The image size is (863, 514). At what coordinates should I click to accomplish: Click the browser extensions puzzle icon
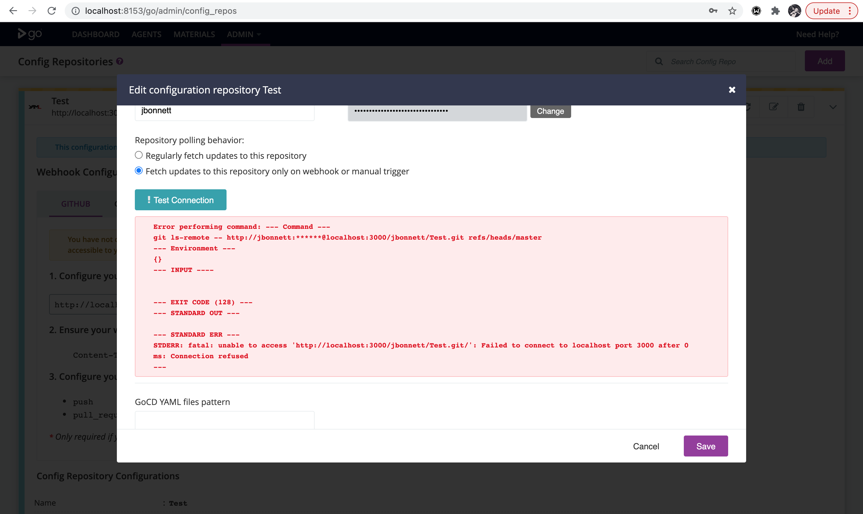(775, 11)
